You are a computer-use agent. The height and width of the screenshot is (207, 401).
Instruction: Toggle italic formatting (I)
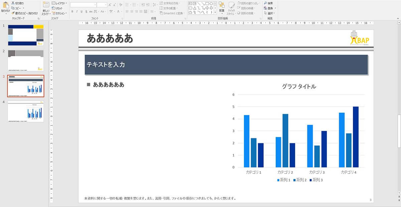tap(77, 11)
